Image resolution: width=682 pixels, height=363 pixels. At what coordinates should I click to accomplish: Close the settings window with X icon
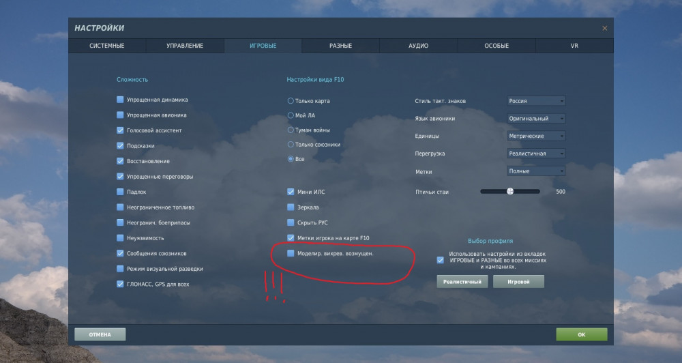tap(604, 28)
